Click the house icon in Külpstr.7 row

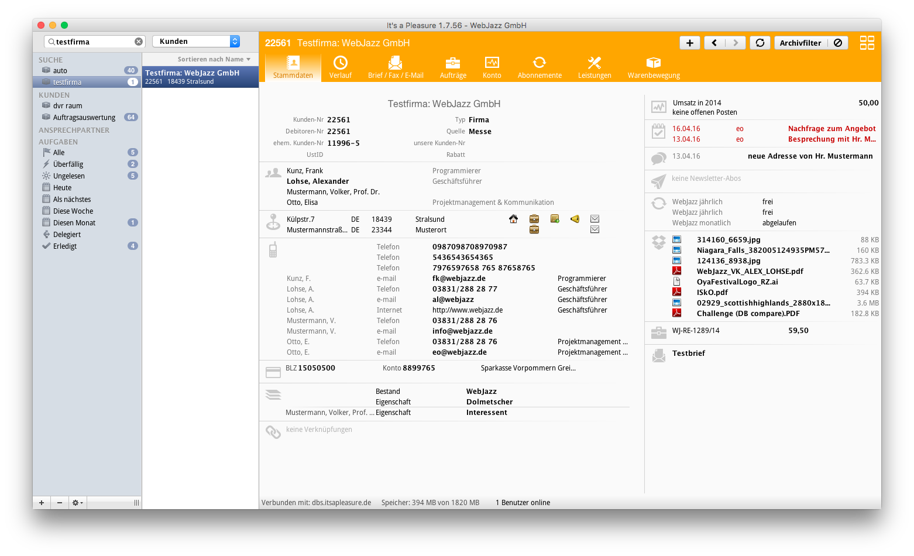513,219
